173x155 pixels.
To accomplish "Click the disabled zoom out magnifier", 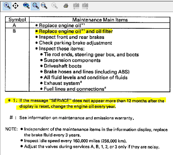I will [55, 6].
